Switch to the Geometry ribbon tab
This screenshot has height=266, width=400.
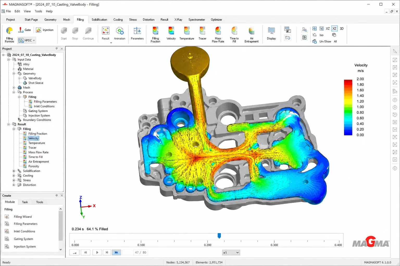(x=50, y=19)
